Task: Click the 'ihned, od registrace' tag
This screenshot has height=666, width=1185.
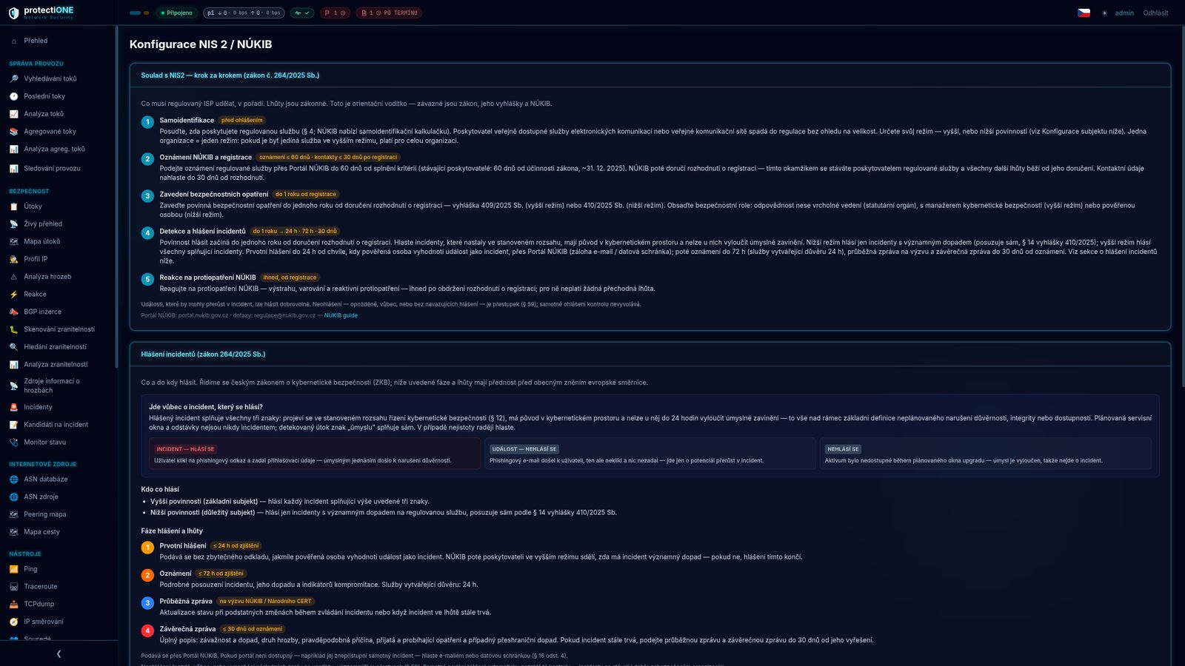Action: tap(290, 278)
